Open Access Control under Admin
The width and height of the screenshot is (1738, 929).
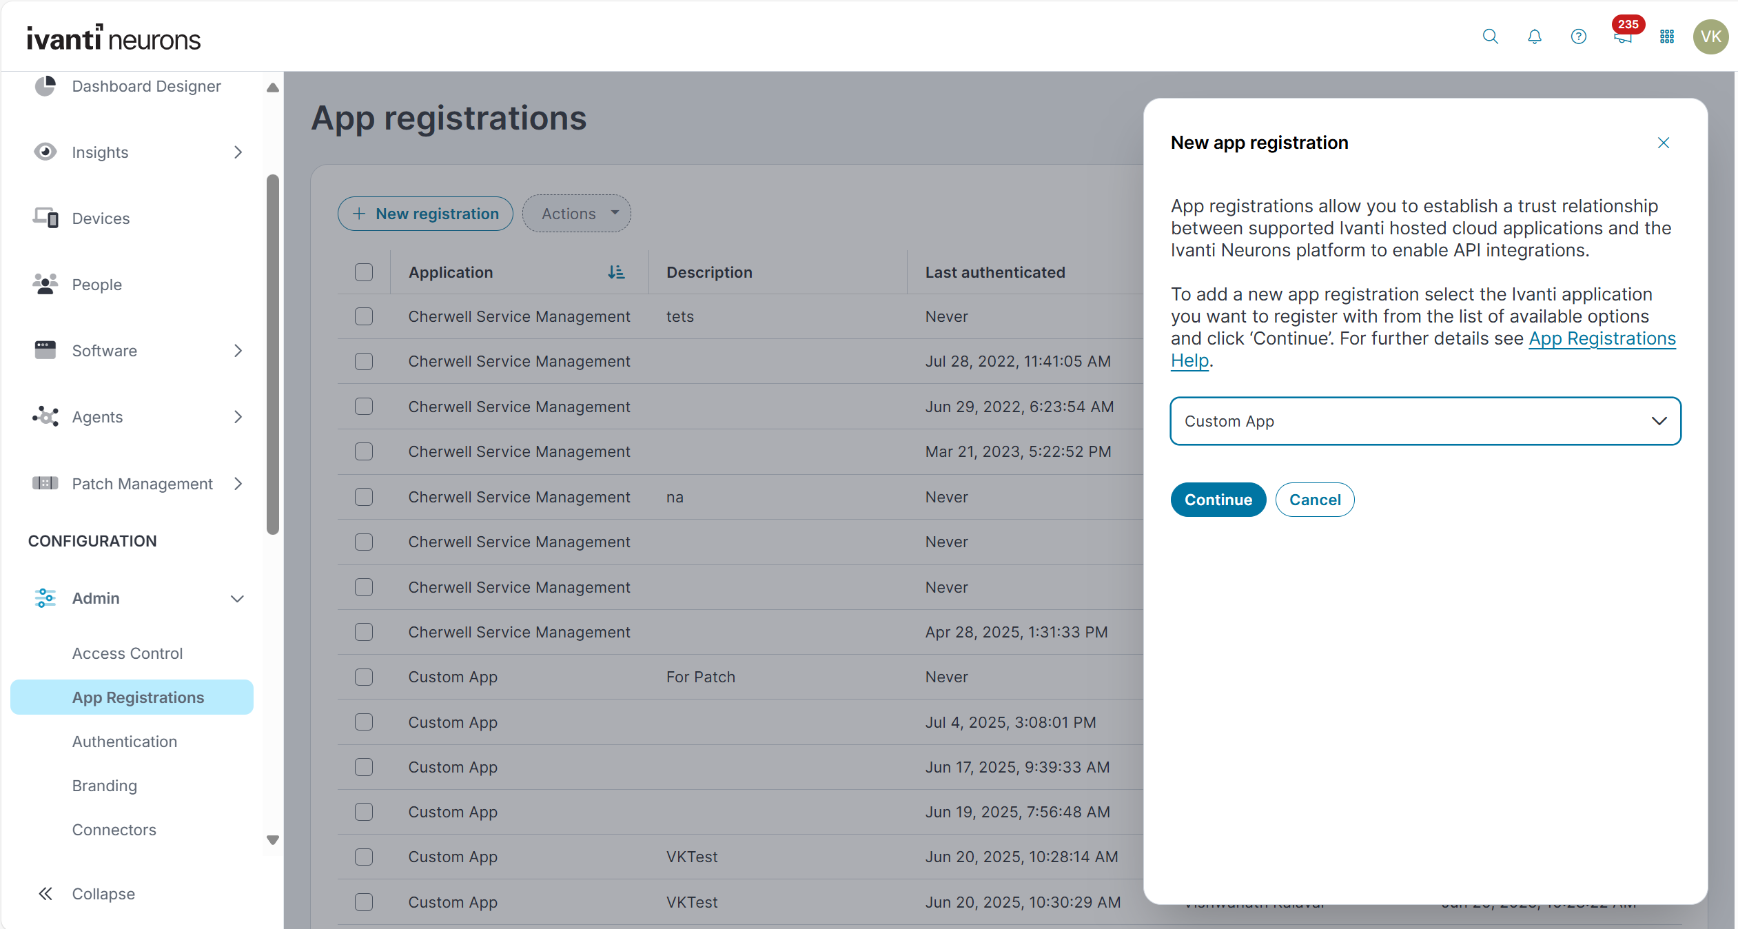coord(127,653)
